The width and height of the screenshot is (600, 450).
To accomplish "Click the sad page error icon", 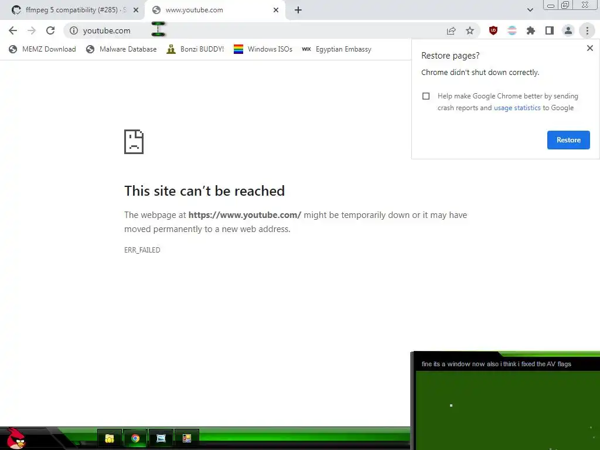I will [134, 142].
